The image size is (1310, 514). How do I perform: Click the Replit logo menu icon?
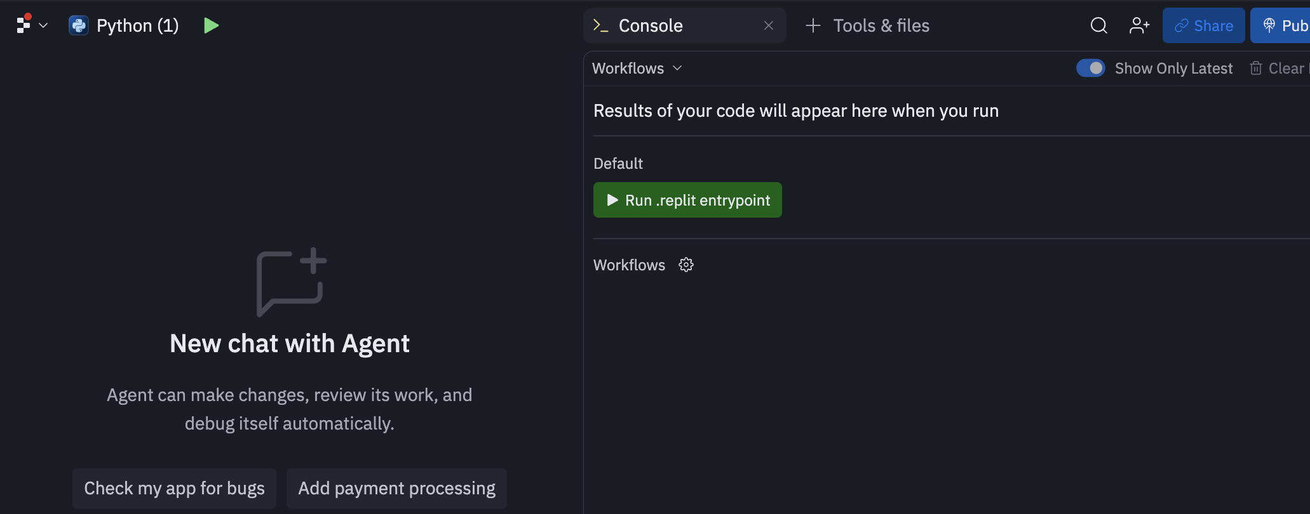point(24,25)
